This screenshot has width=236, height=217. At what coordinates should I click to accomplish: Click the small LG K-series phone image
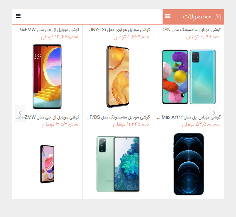click(47, 164)
